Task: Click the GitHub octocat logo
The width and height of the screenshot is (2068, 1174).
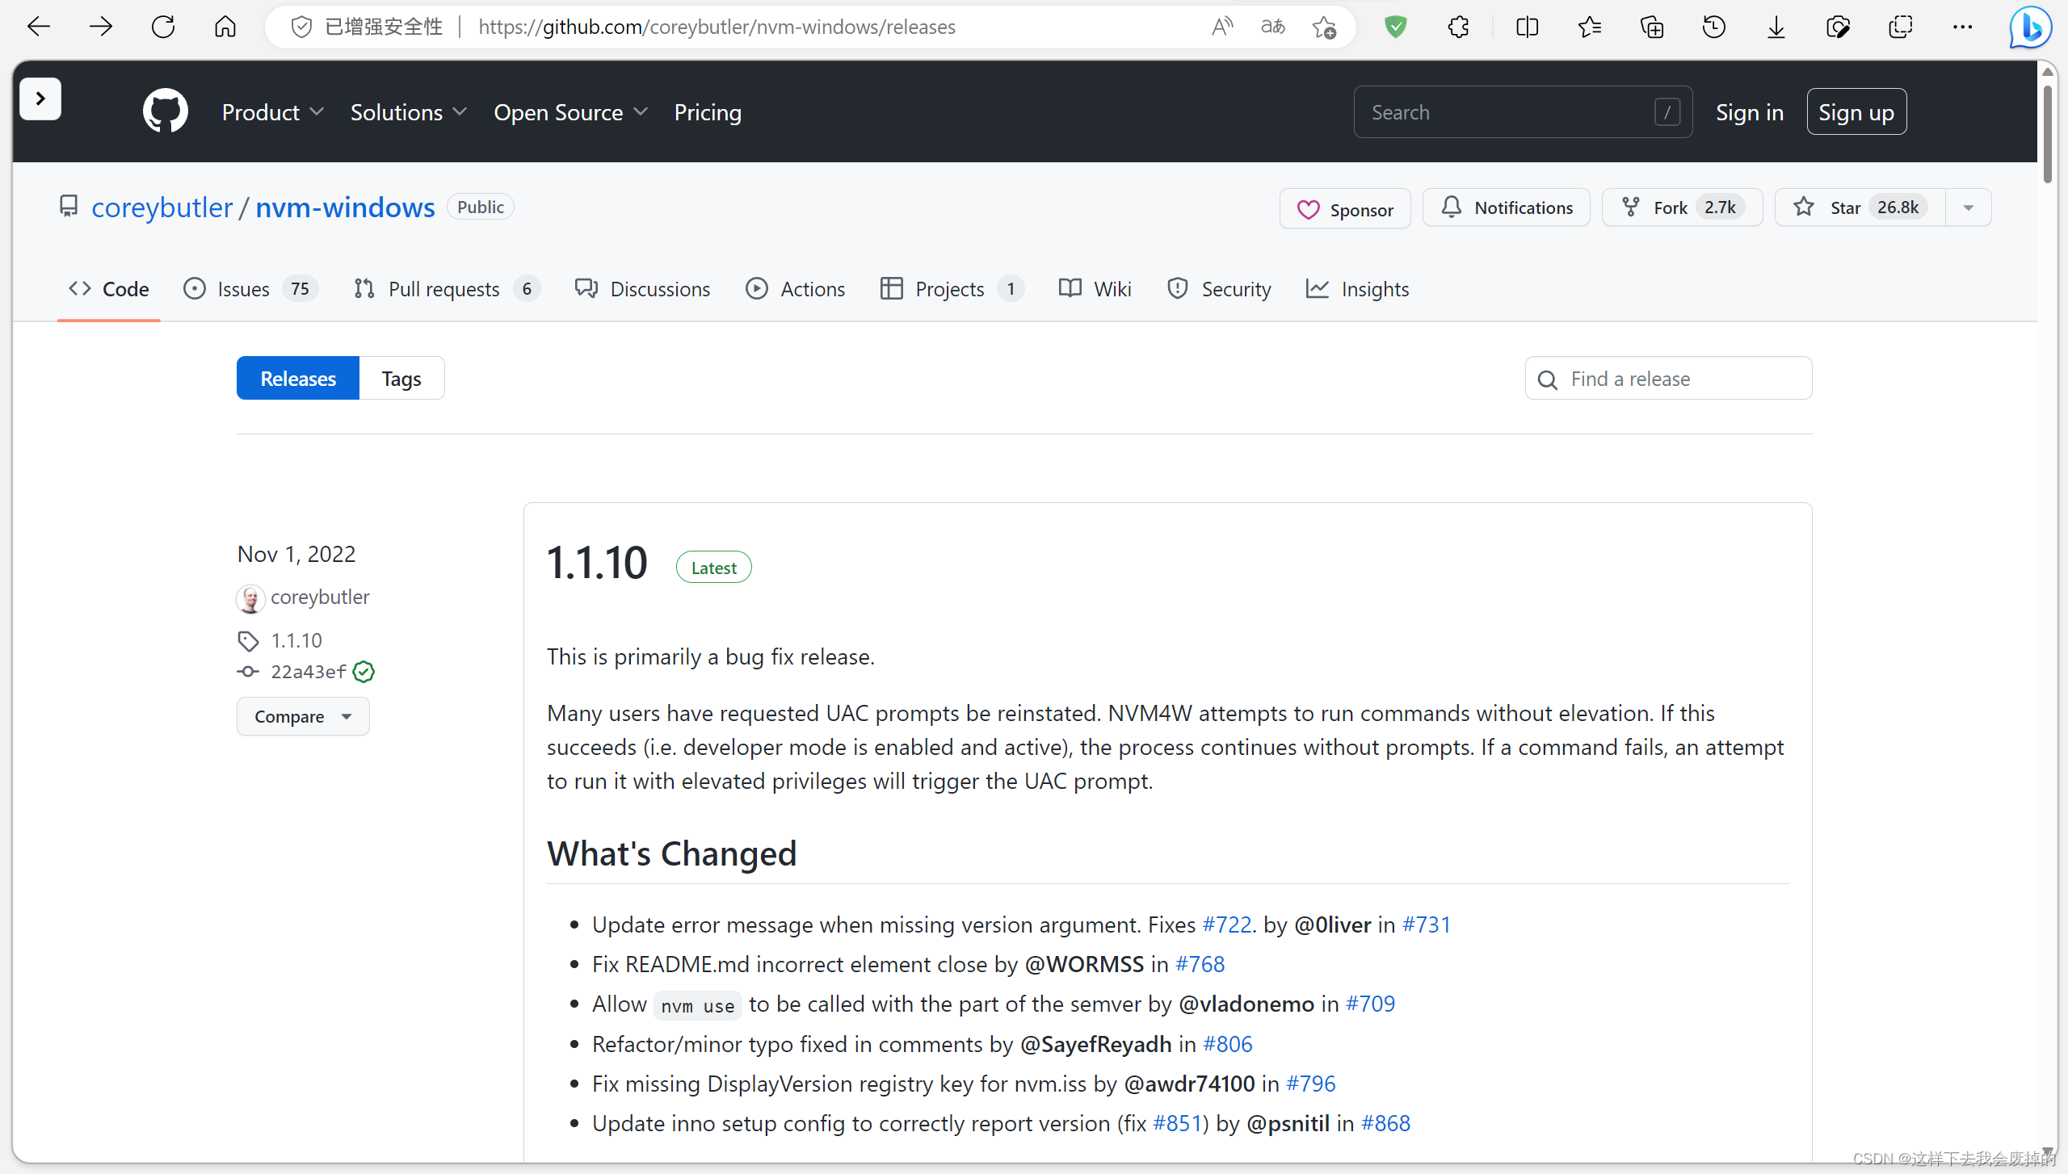Action: (x=166, y=111)
